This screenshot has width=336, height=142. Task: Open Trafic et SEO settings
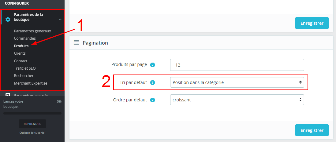(x=25, y=68)
